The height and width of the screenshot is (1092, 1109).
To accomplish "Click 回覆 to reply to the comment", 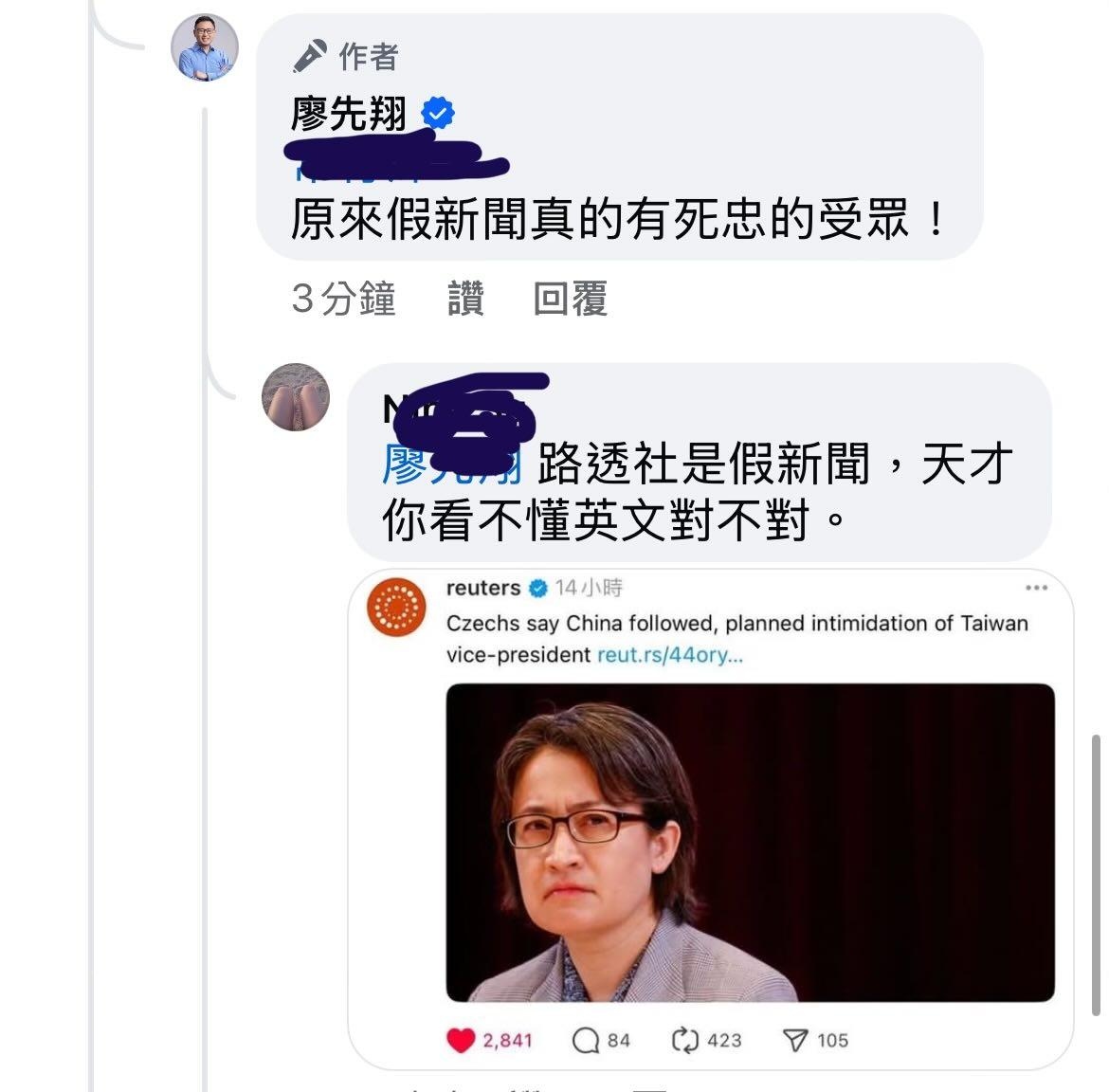I will tap(570, 298).
